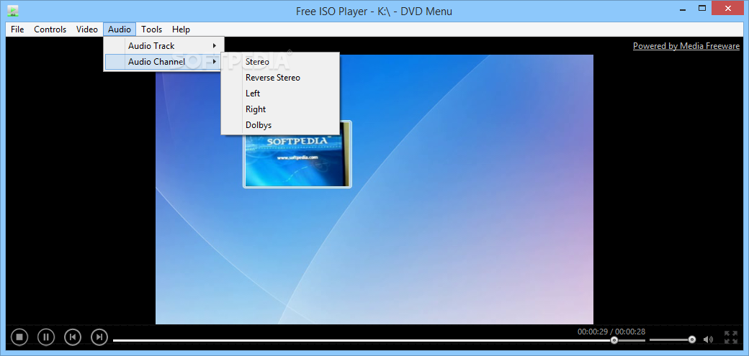Open the Help menu

click(x=181, y=29)
